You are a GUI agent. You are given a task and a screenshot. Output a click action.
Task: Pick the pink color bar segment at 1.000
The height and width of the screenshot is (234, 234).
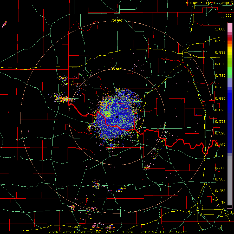tap(230, 28)
